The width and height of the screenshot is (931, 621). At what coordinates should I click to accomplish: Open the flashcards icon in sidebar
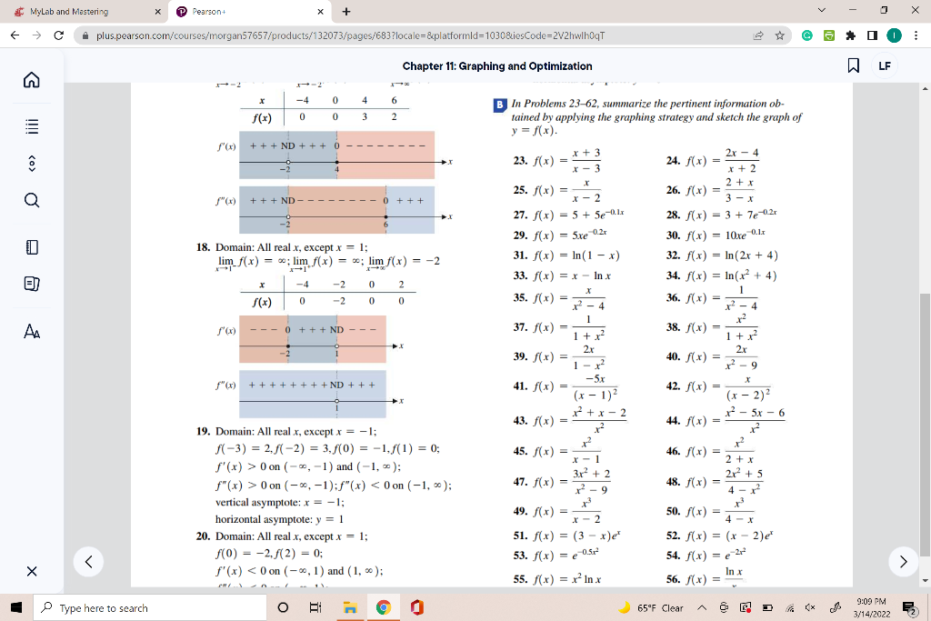pos(32,284)
